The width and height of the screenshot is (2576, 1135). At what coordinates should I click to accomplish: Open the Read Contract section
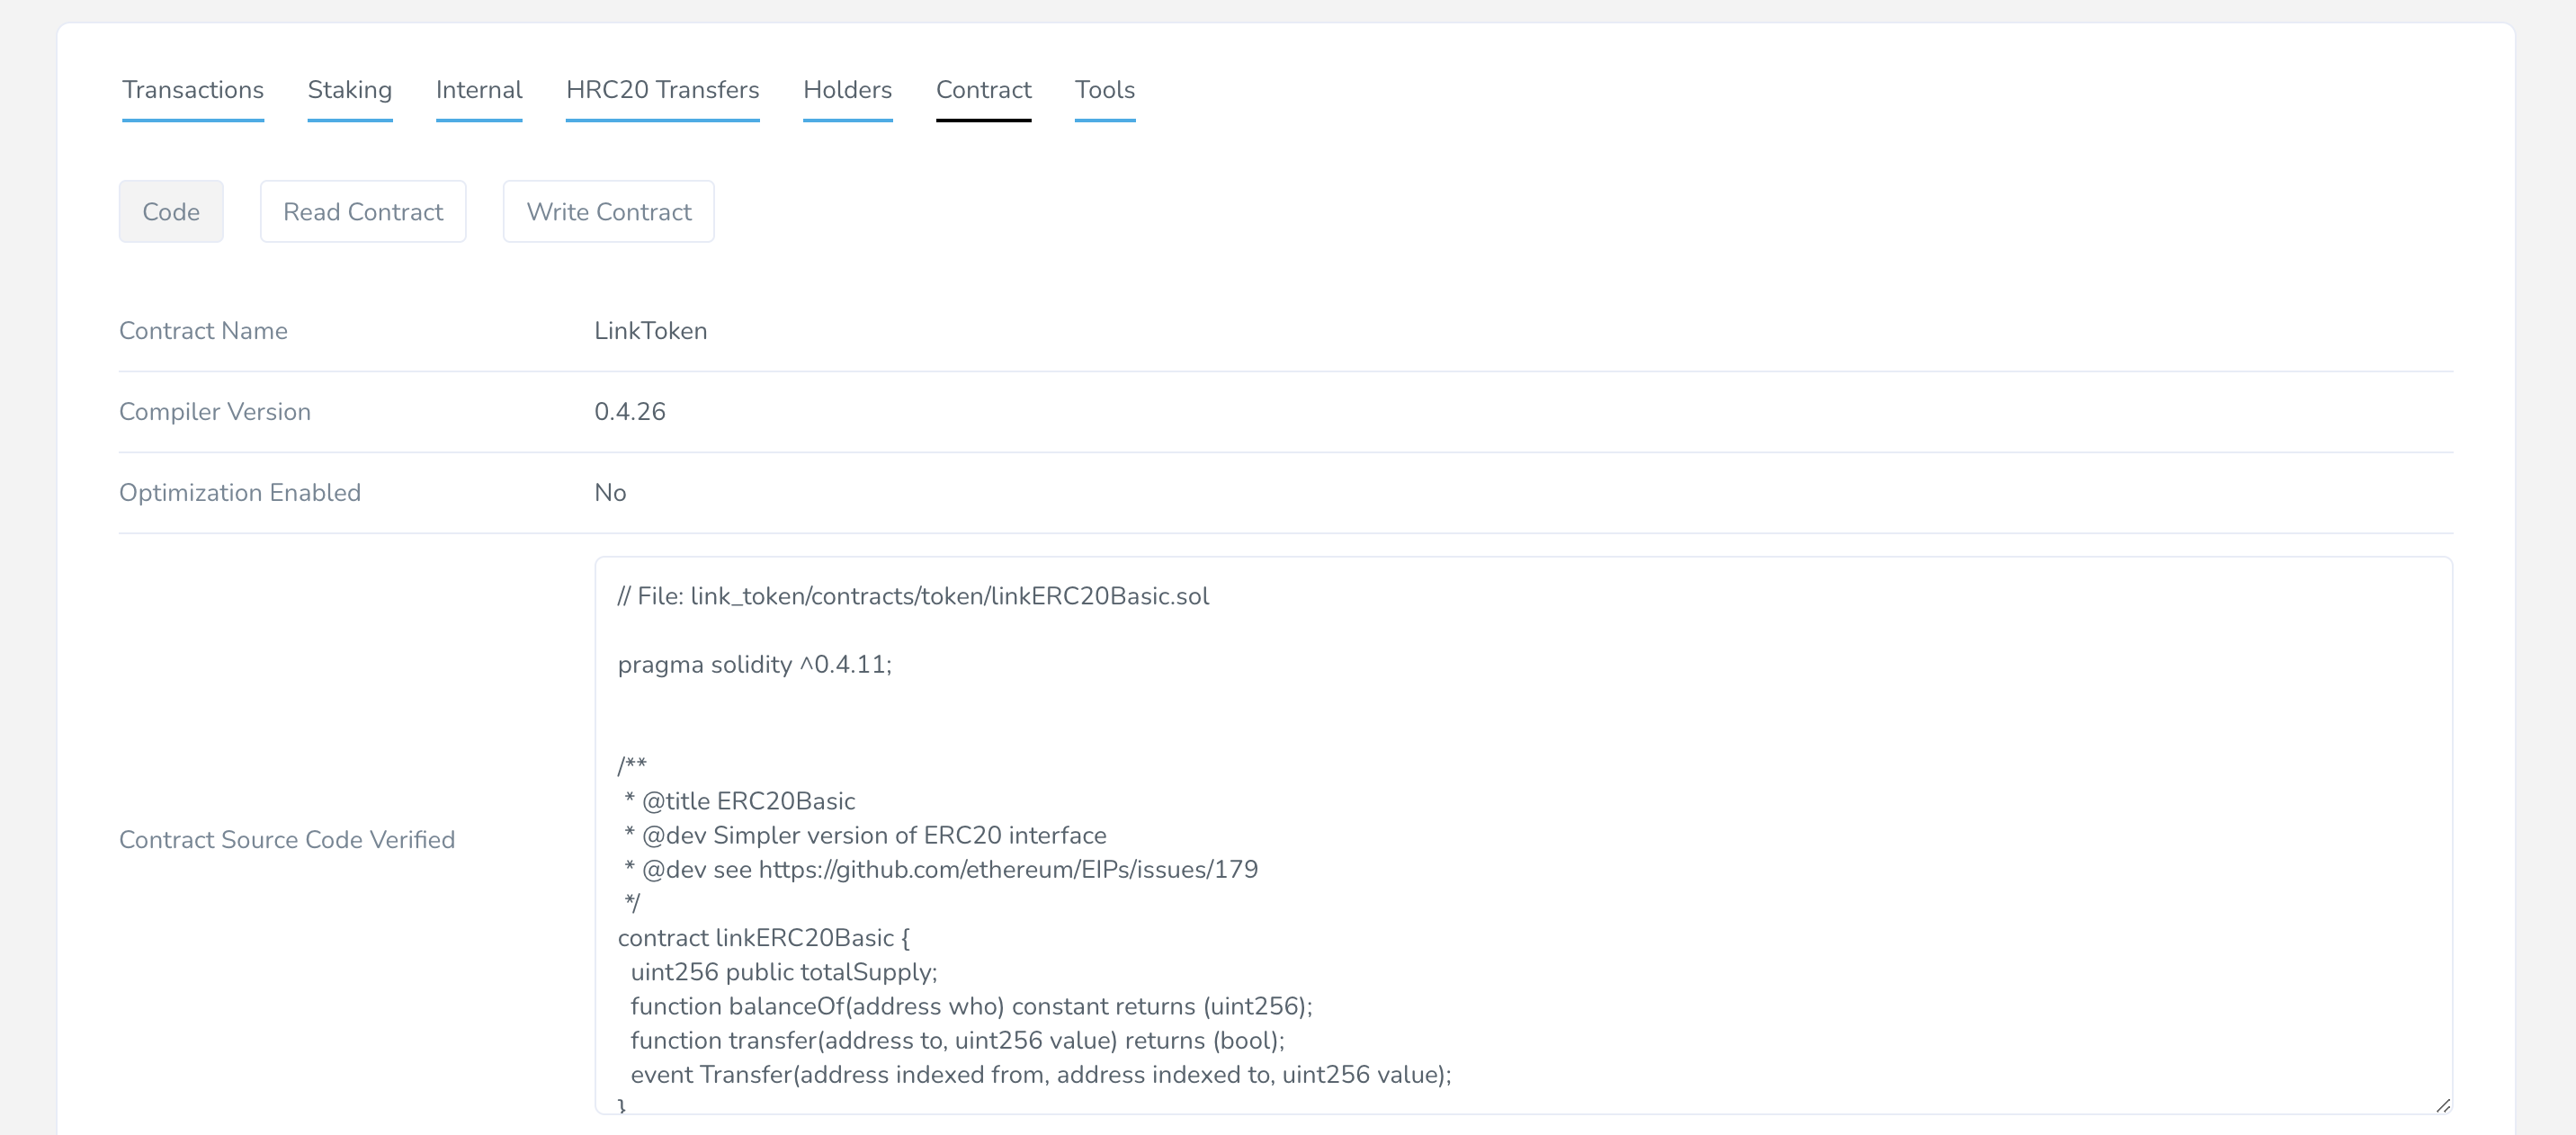tap(363, 212)
